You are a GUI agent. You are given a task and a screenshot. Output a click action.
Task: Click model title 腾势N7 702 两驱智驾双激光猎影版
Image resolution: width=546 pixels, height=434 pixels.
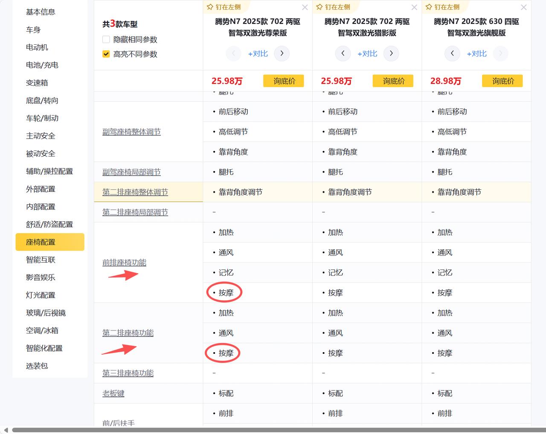click(x=367, y=27)
